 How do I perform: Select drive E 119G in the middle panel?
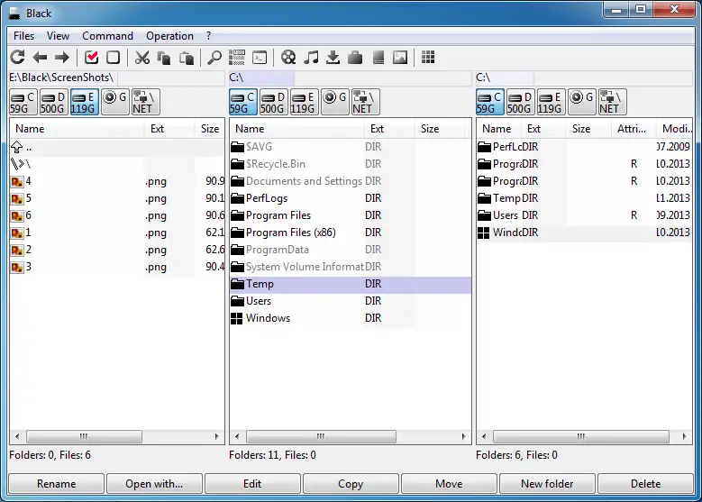point(304,103)
